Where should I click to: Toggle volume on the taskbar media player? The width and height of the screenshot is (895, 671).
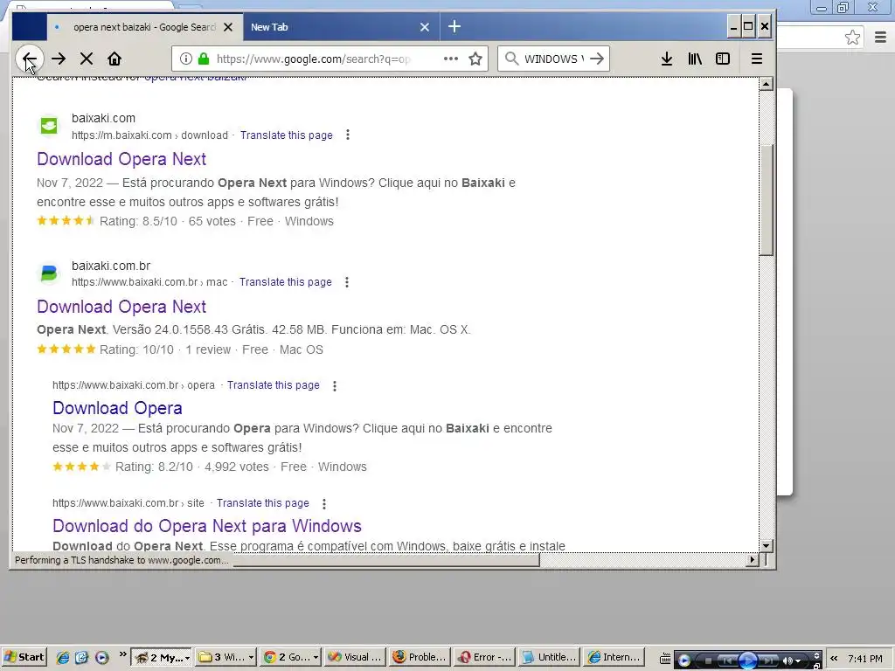[788, 661]
